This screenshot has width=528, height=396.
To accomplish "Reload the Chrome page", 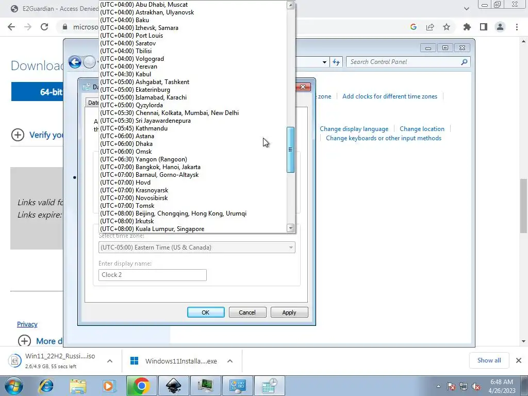I will (44, 27).
